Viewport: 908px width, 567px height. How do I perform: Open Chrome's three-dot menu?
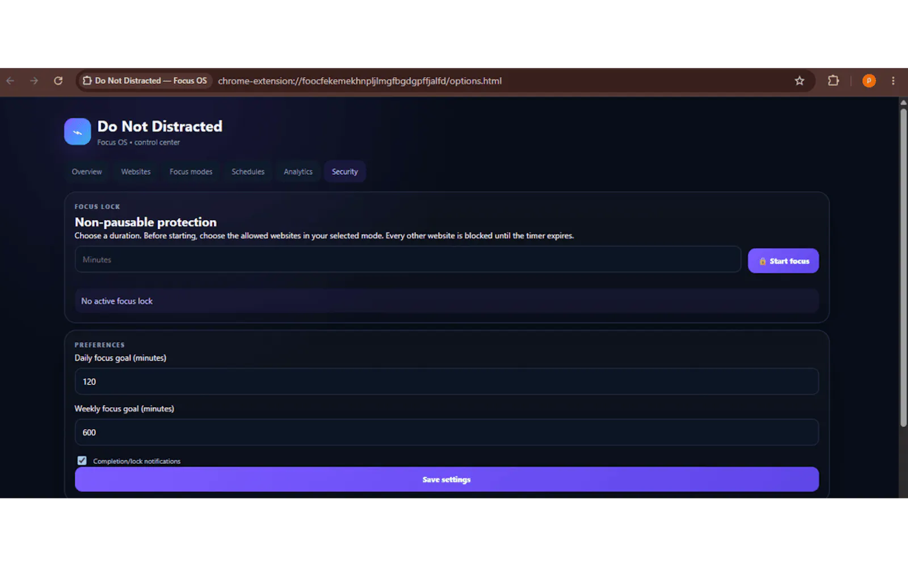point(893,81)
